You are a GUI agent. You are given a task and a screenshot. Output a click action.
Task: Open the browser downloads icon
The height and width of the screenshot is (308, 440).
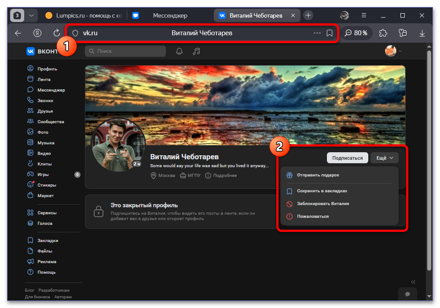point(422,33)
